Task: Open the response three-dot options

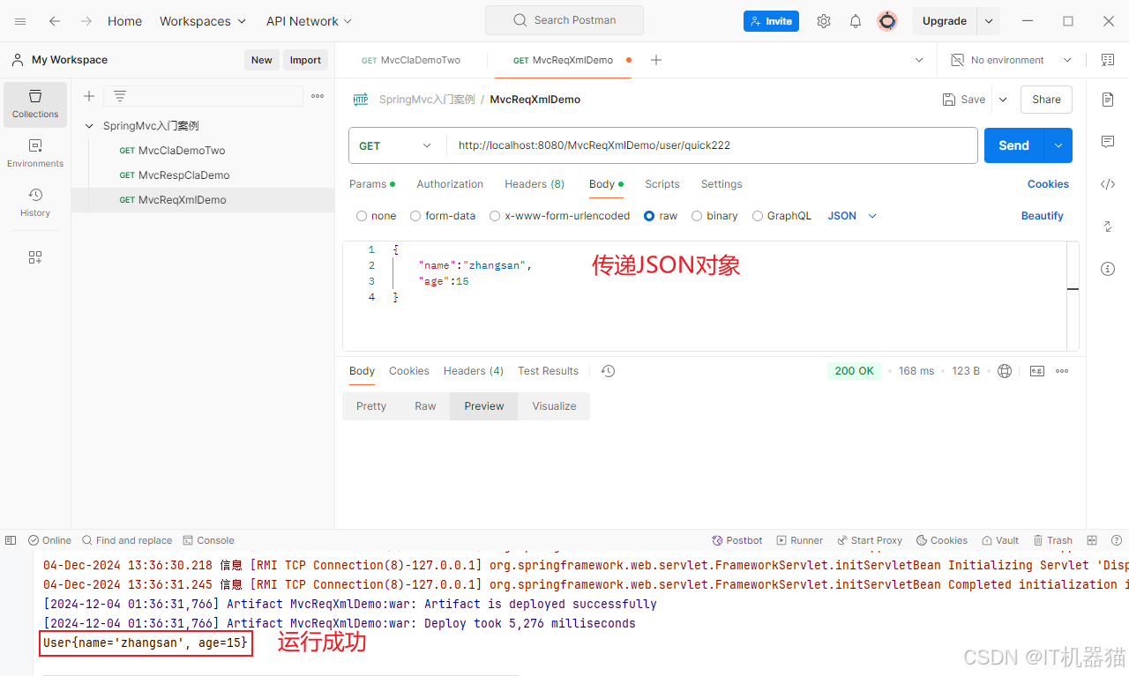Action: tap(1062, 371)
